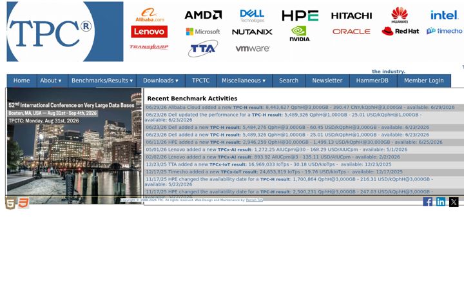Click the HTML5 badge icon
464x290 pixels.
(10, 203)
